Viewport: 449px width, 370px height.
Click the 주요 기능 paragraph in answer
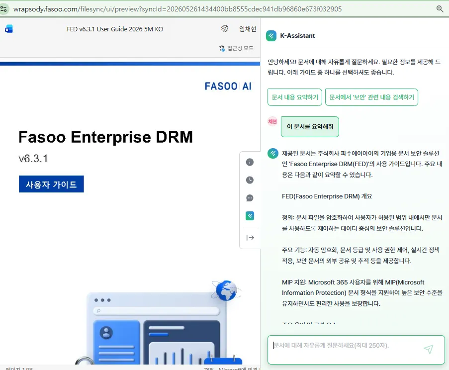360,256
